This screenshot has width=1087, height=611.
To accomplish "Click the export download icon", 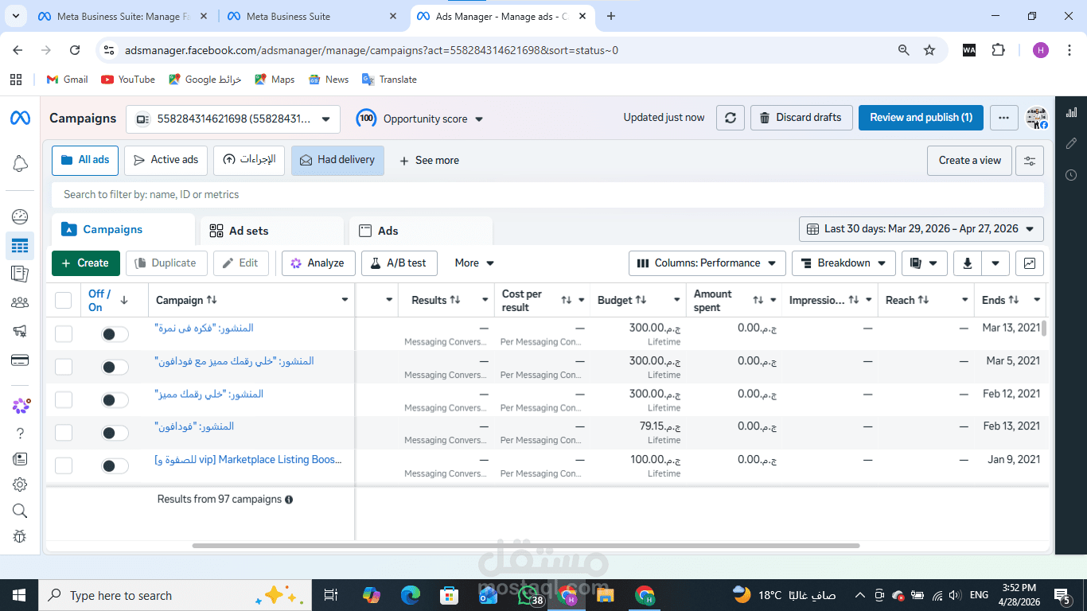I will coord(968,263).
